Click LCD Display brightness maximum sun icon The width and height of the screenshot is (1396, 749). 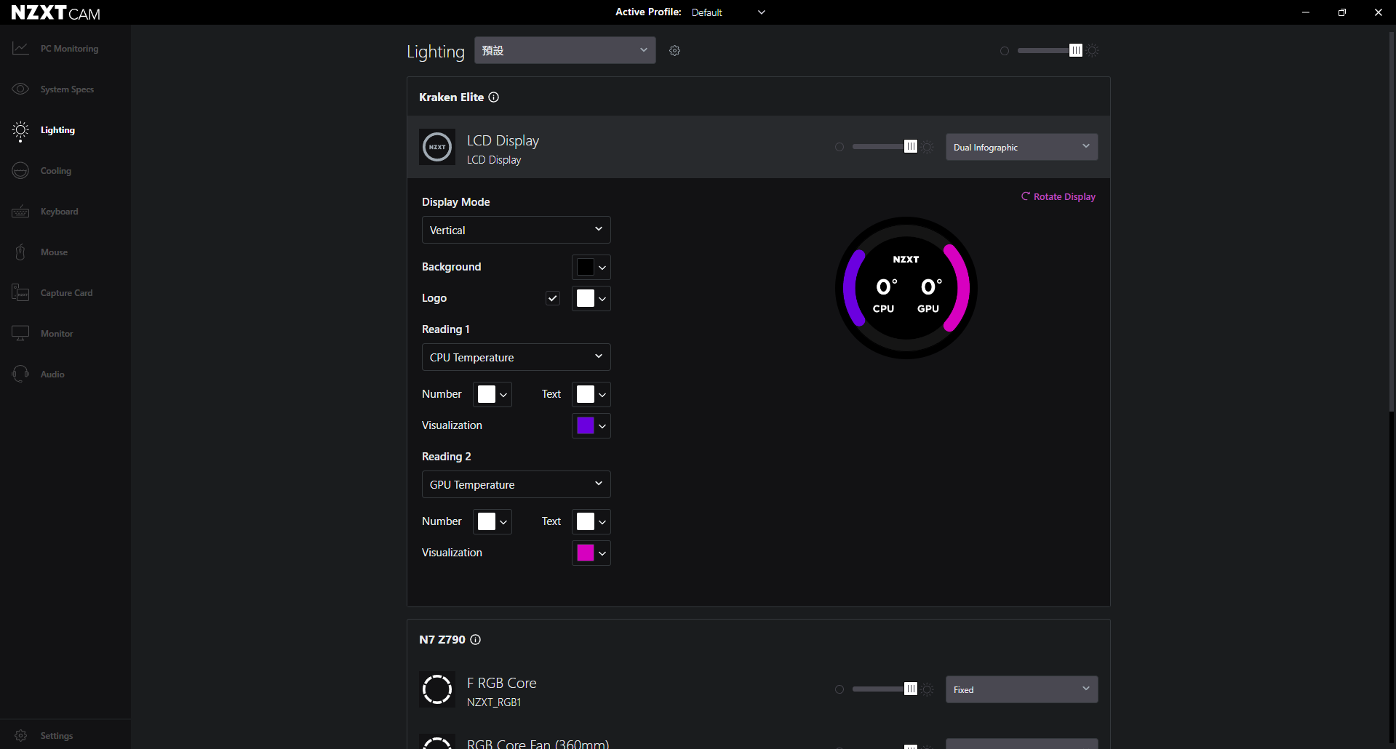[x=928, y=147]
